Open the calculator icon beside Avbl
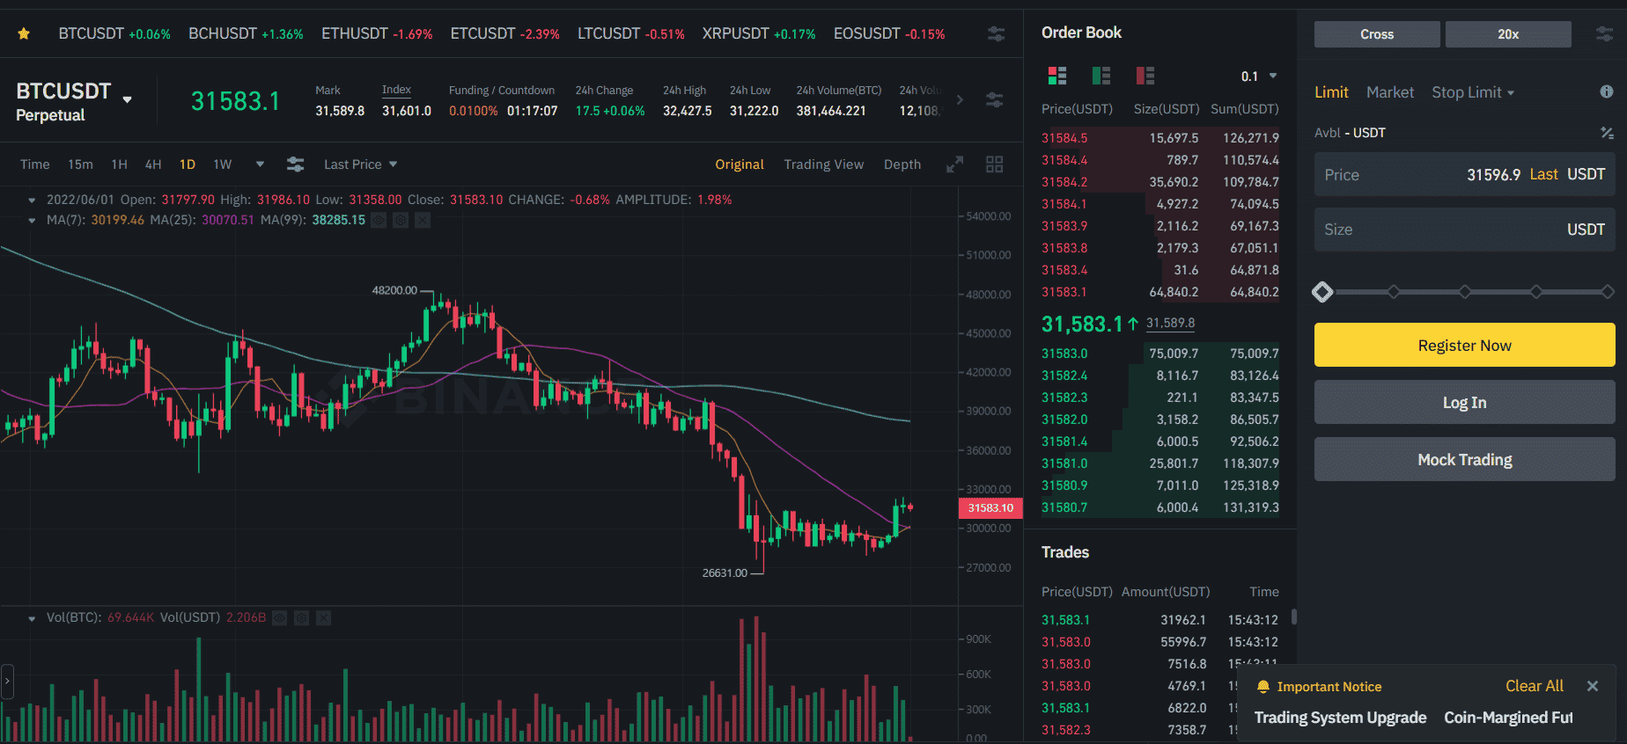This screenshot has width=1627, height=744. [1606, 133]
